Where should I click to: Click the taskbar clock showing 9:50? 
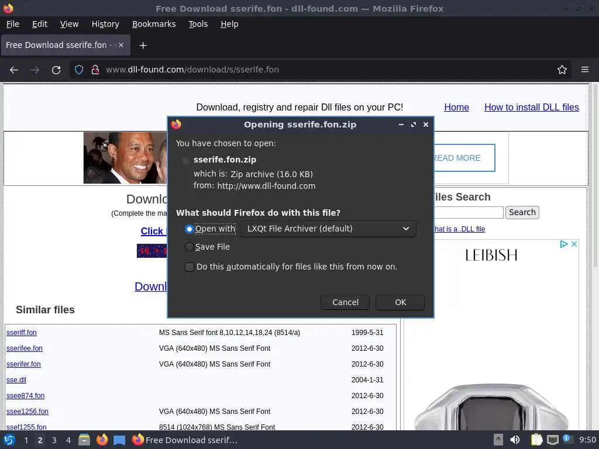pos(587,440)
